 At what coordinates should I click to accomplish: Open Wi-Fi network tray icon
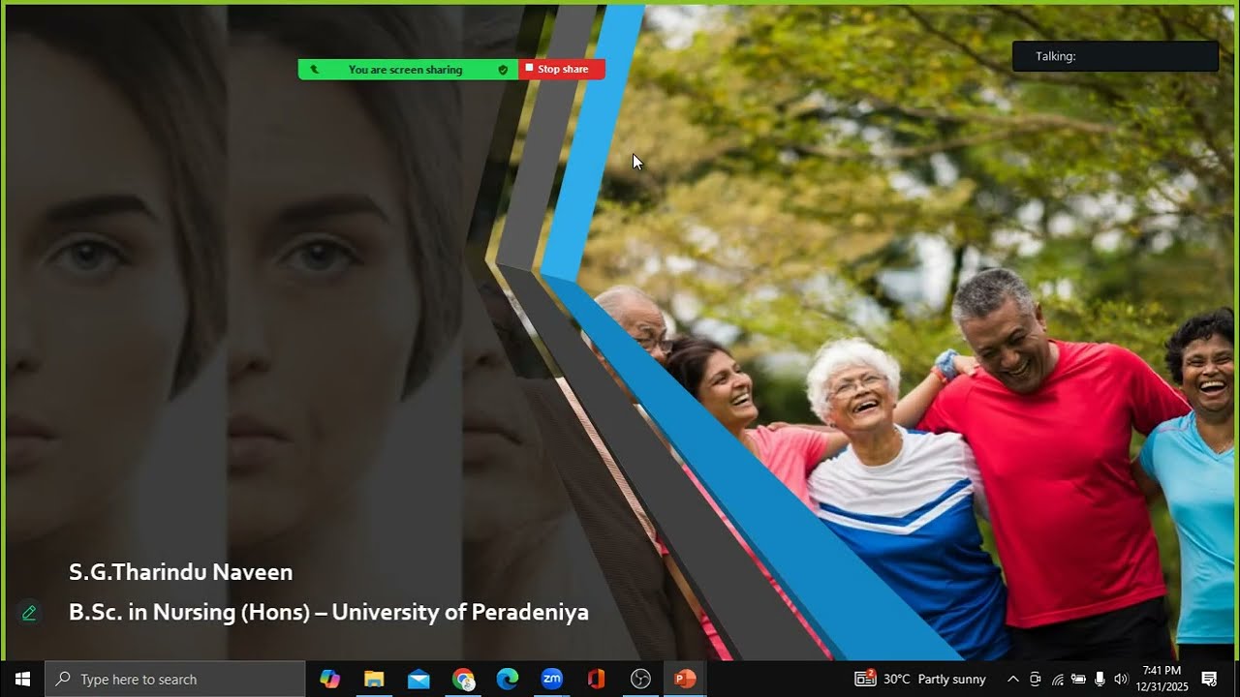pyautogui.click(x=1057, y=679)
